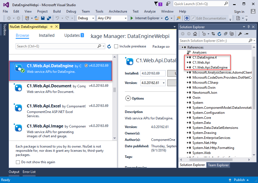Click Sync with Active Document icon
The height and width of the screenshot is (183, 258).
213,34
